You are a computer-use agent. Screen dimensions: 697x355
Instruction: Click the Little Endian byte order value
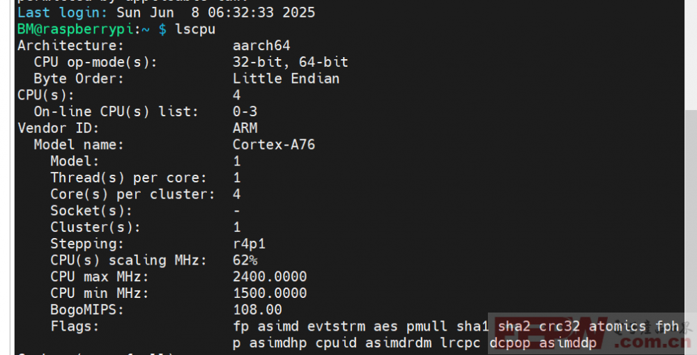coord(286,79)
